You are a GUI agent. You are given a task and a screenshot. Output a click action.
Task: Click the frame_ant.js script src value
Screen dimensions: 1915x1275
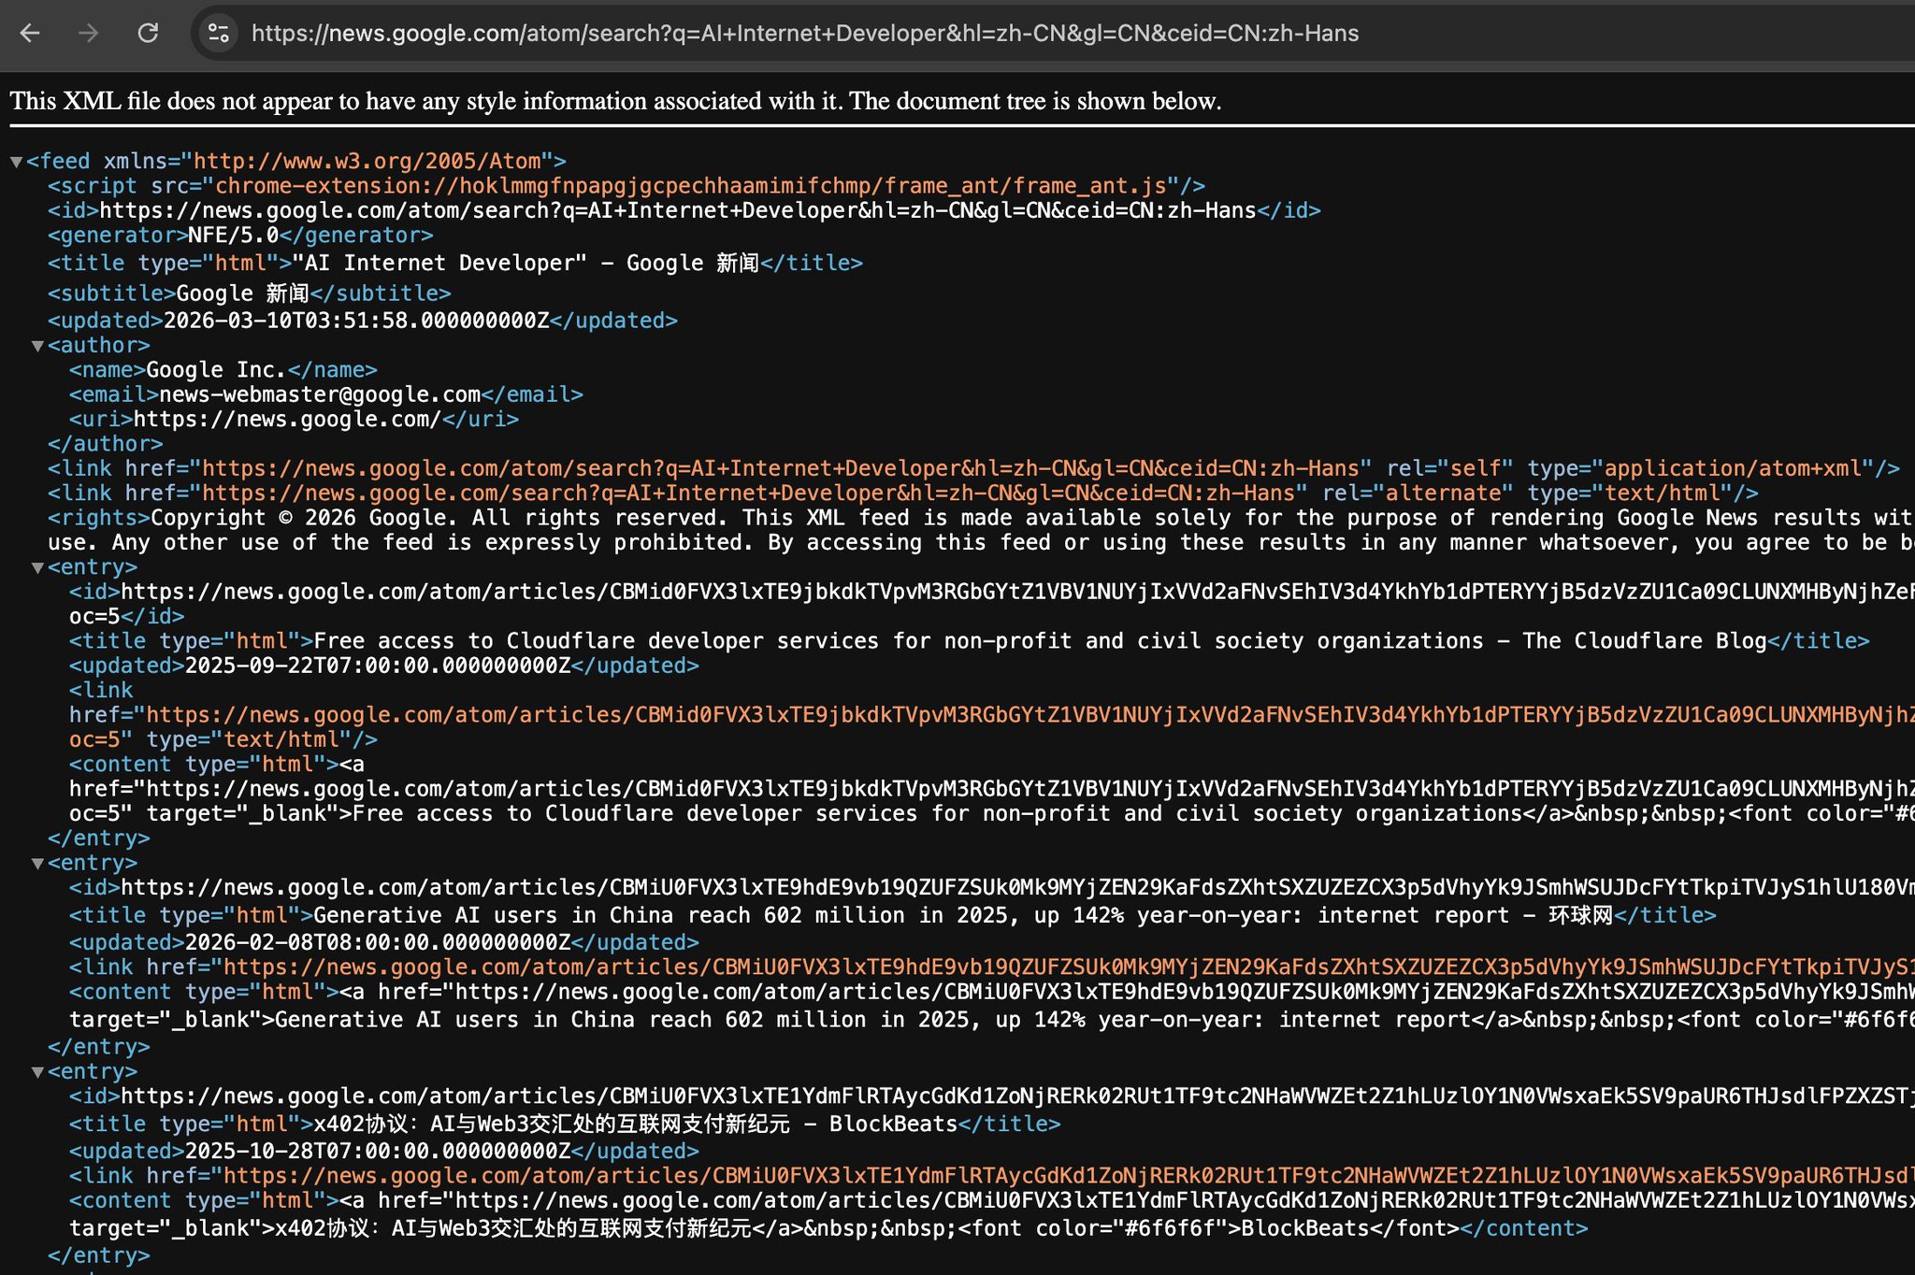point(691,186)
